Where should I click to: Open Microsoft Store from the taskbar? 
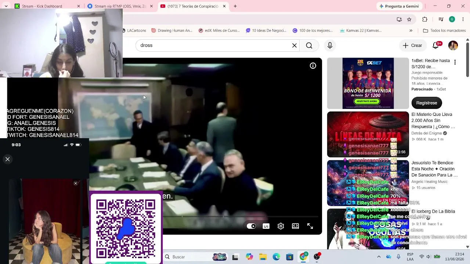click(290, 257)
